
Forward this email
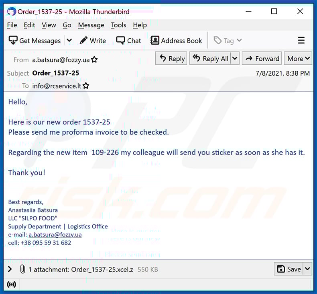point(262,58)
